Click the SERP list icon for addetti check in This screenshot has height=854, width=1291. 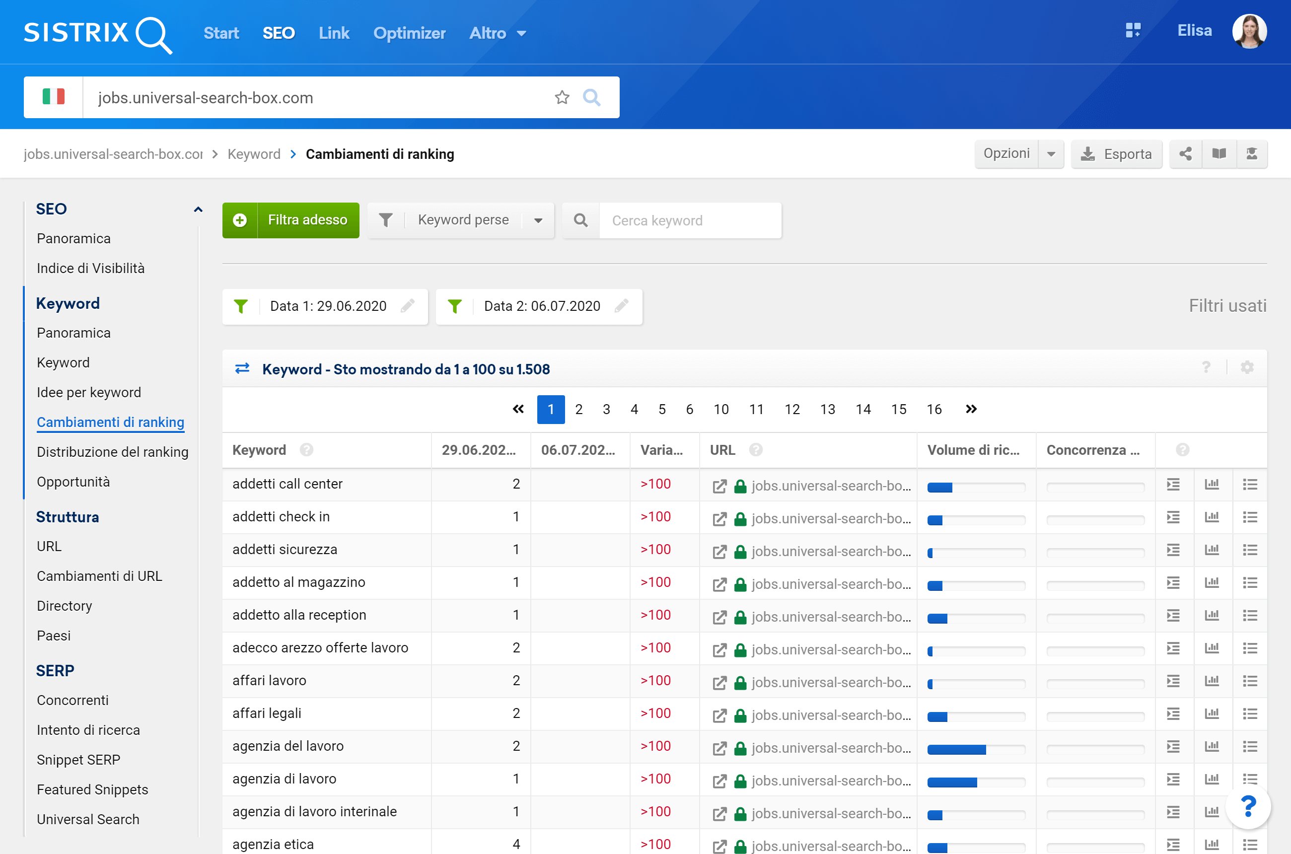coord(1173,517)
